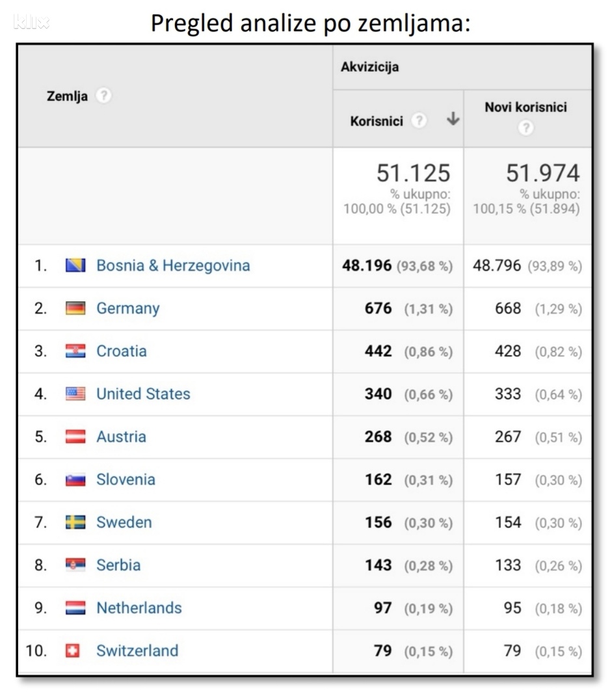Click the Germany flag icon
Screen dimensions: 610x696
pos(75,308)
